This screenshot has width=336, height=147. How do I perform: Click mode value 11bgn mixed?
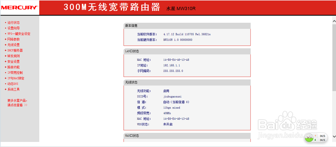[x=172, y=108]
